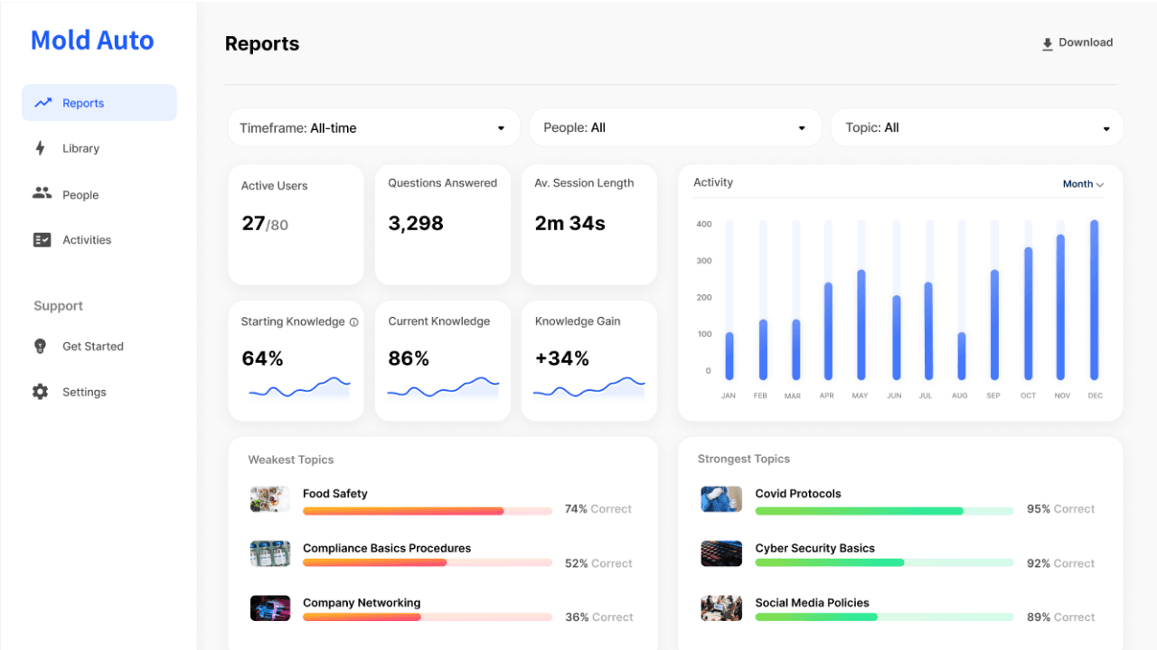Click the Get Started lightbulb icon
This screenshot has width=1157, height=650.
pyautogui.click(x=40, y=346)
